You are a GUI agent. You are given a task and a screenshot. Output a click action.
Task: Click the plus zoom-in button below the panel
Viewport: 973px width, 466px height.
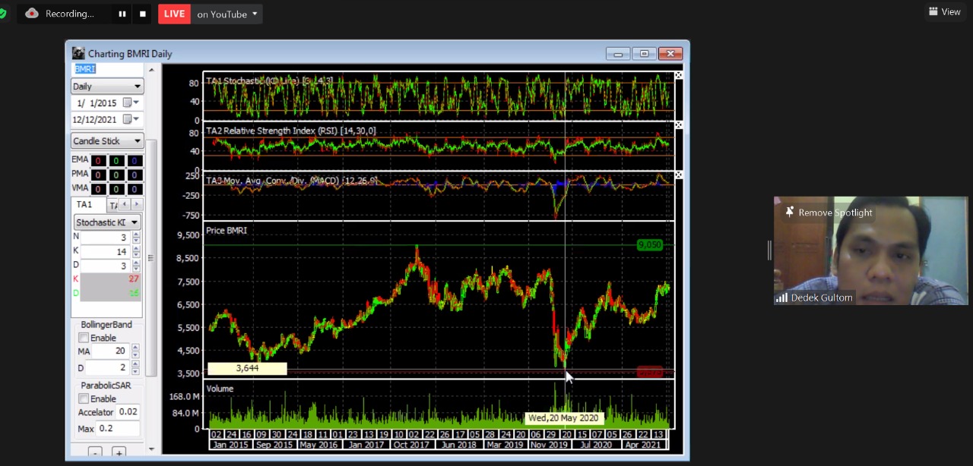pyautogui.click(x=119, y=452)
